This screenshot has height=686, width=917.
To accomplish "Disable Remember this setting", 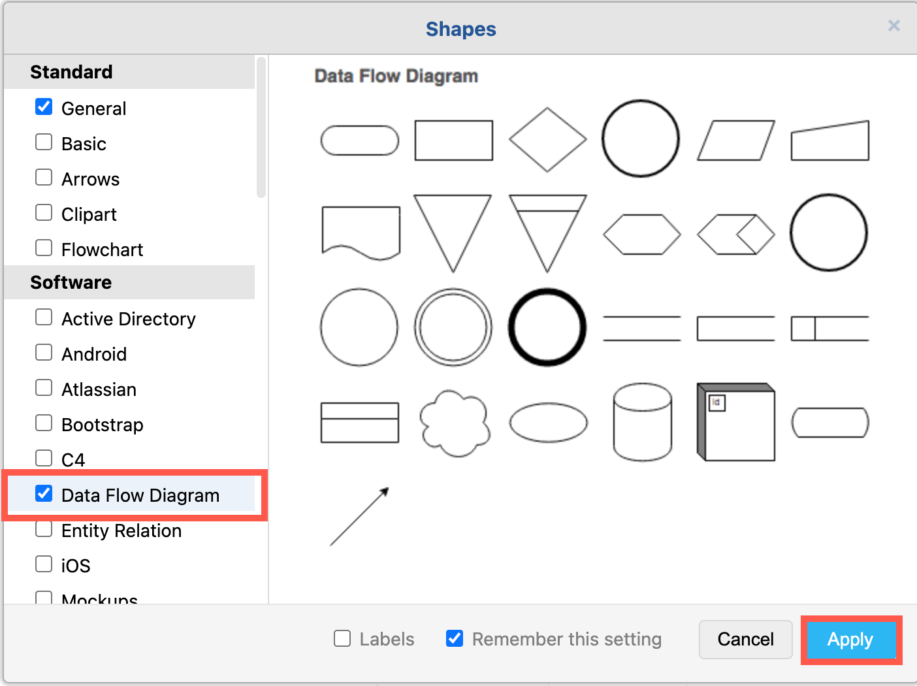I will pos(455,638).
